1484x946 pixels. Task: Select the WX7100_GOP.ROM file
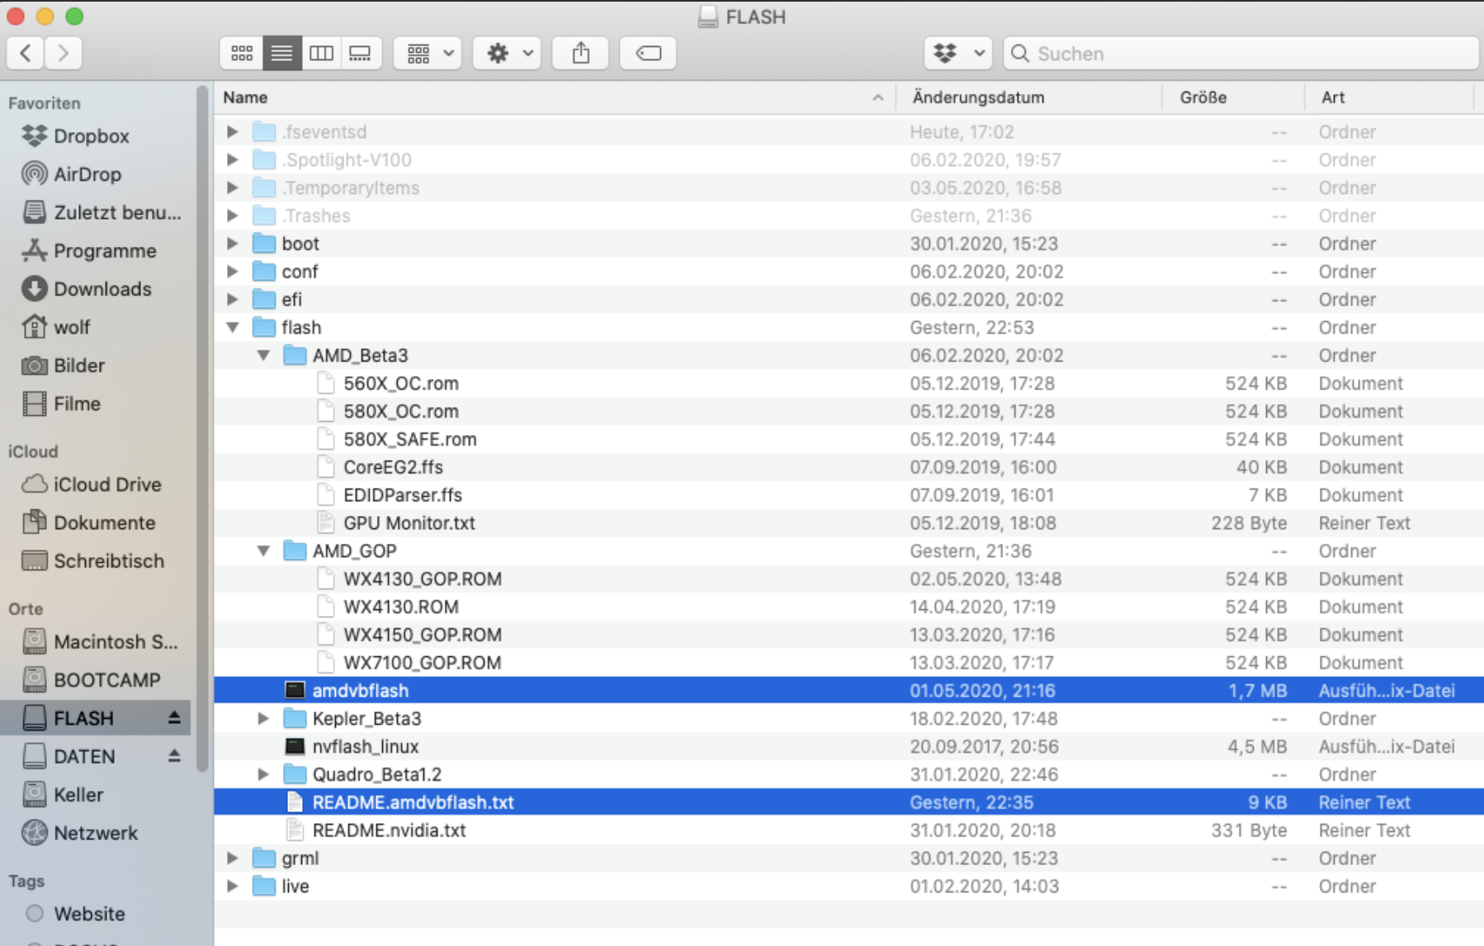click(848, 663)
